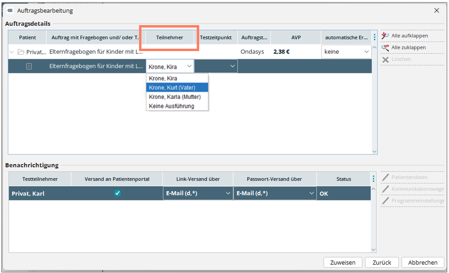Click the Zuweisen button
Image resolution: width=449 pixels, height=273 pixels.
coord(343,262)
